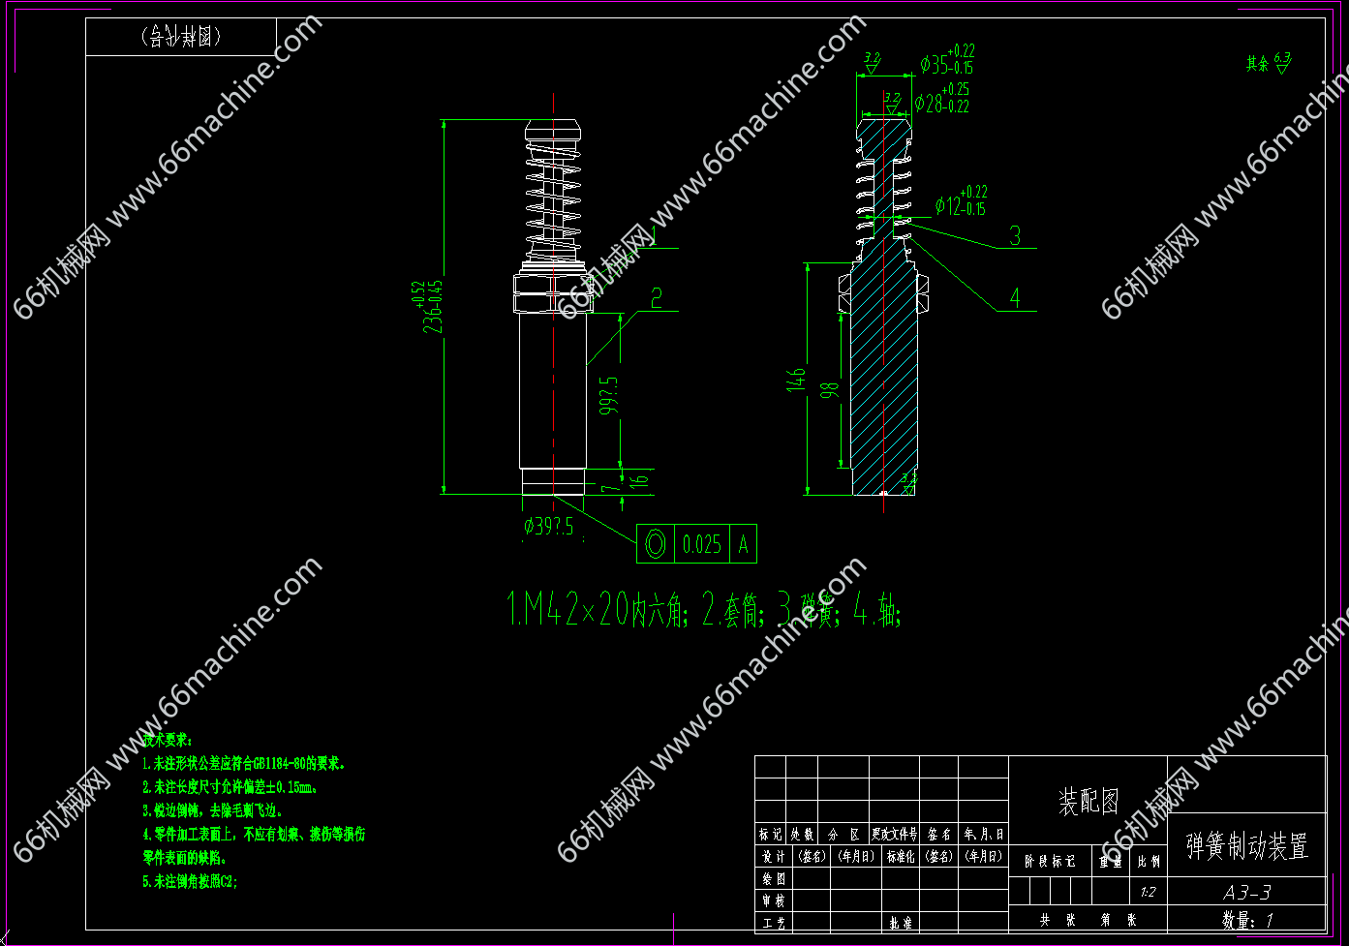Click the 装配图 title block cell
The width and height of the screenshot is (1349, 946).
tap(1088, 801)
